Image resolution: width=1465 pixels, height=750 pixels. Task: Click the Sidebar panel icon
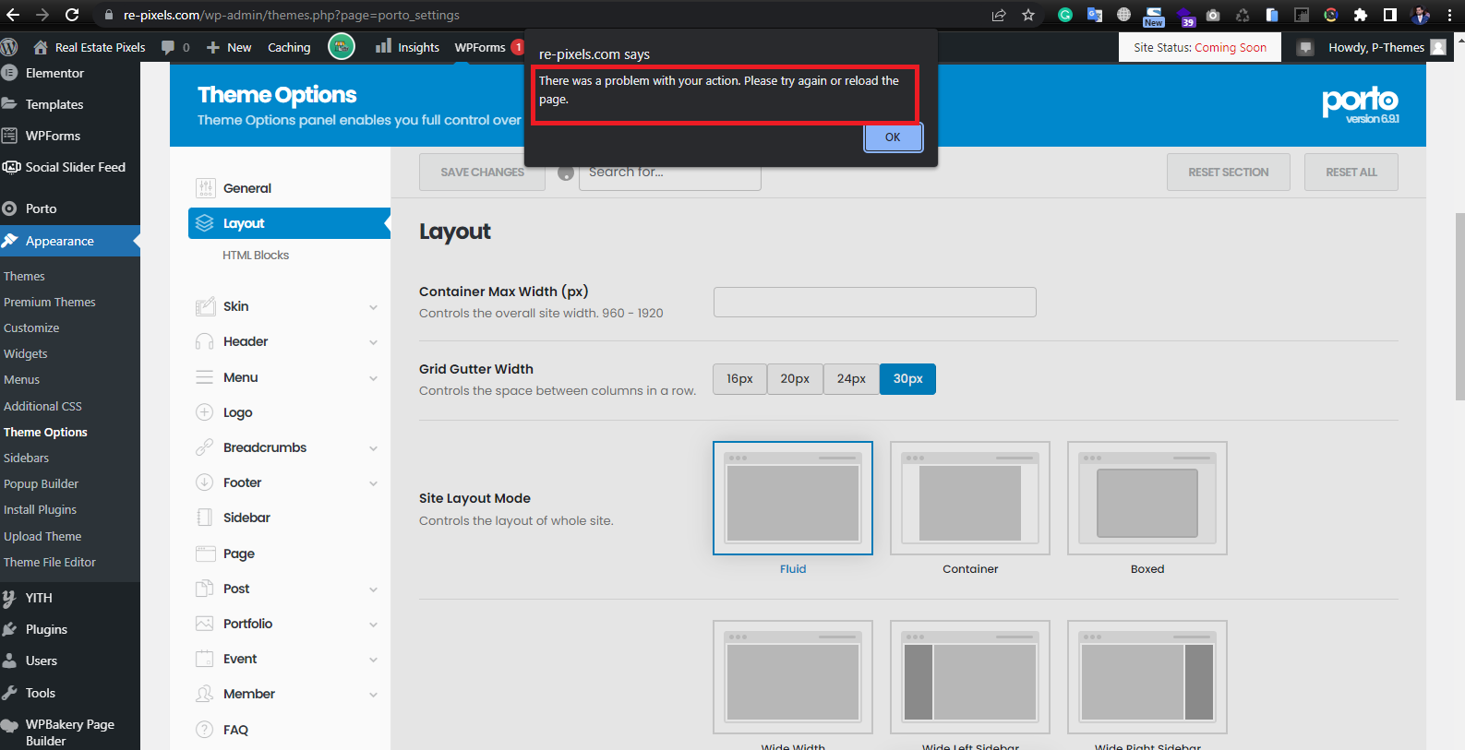click(205, 518)
